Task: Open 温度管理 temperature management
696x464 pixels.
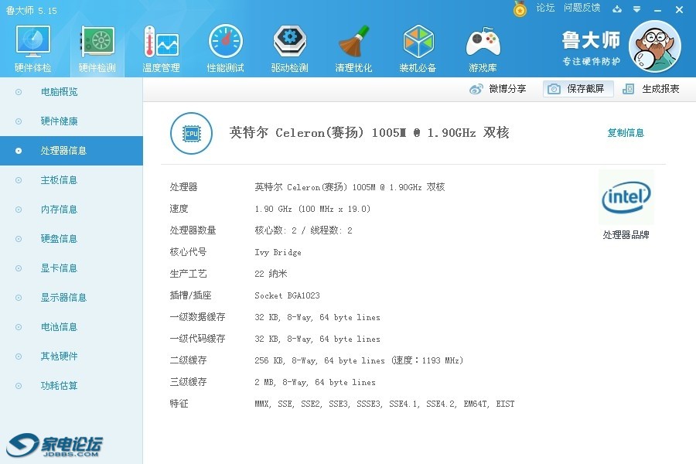Action: pos(161,49)
